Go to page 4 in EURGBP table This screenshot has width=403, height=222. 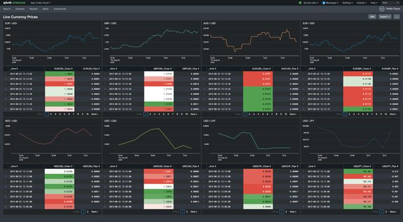(x=359, y=114)
